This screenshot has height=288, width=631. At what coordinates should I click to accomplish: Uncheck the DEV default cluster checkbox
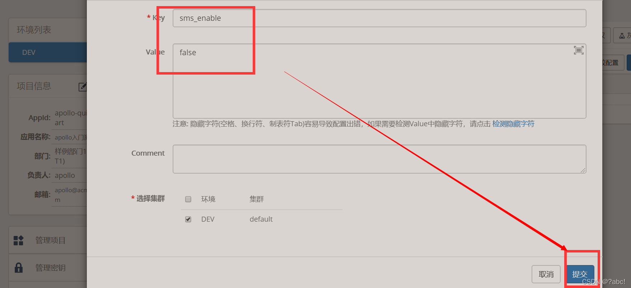188,219
